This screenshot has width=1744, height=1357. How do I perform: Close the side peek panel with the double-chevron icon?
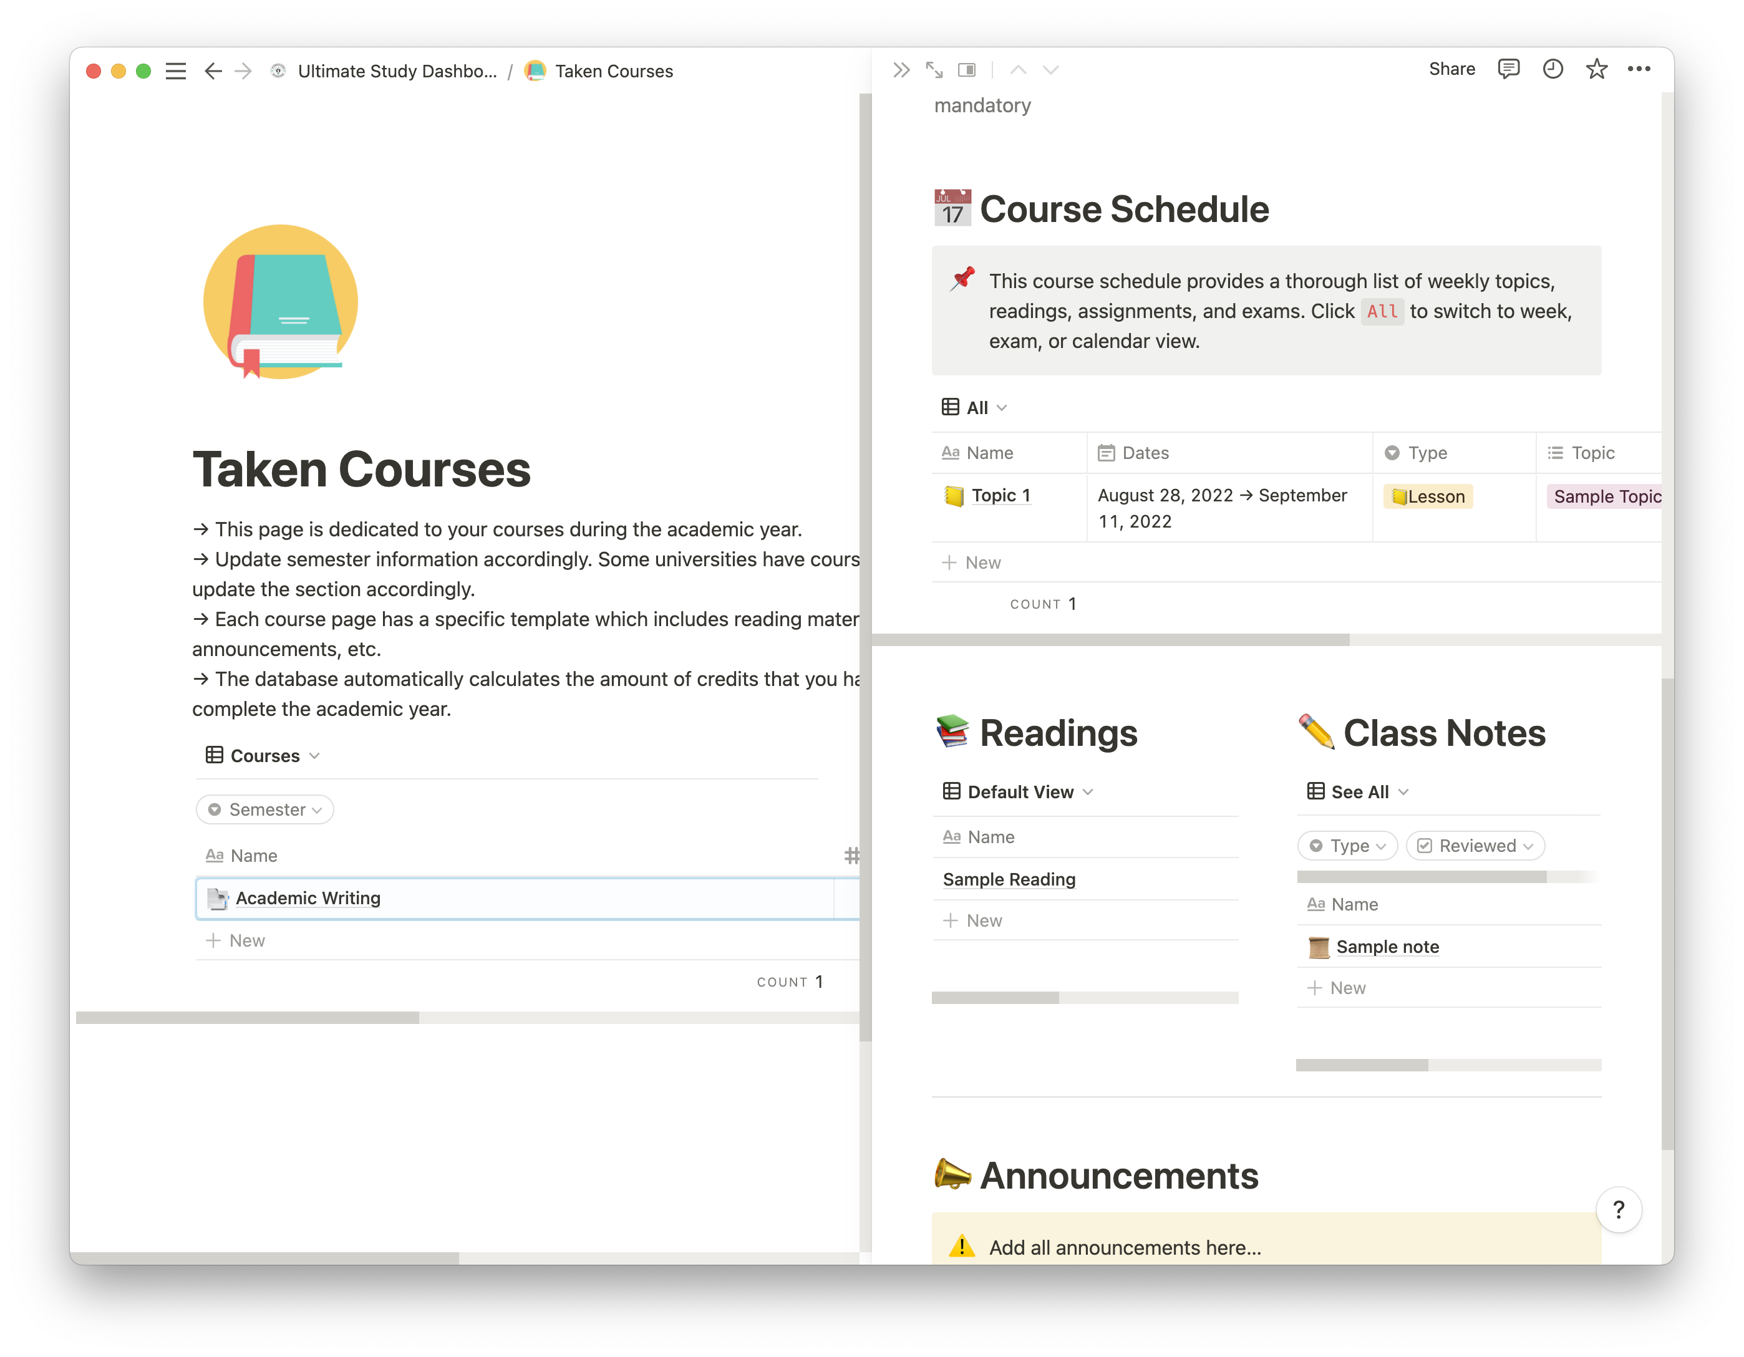tap(901, 70)
